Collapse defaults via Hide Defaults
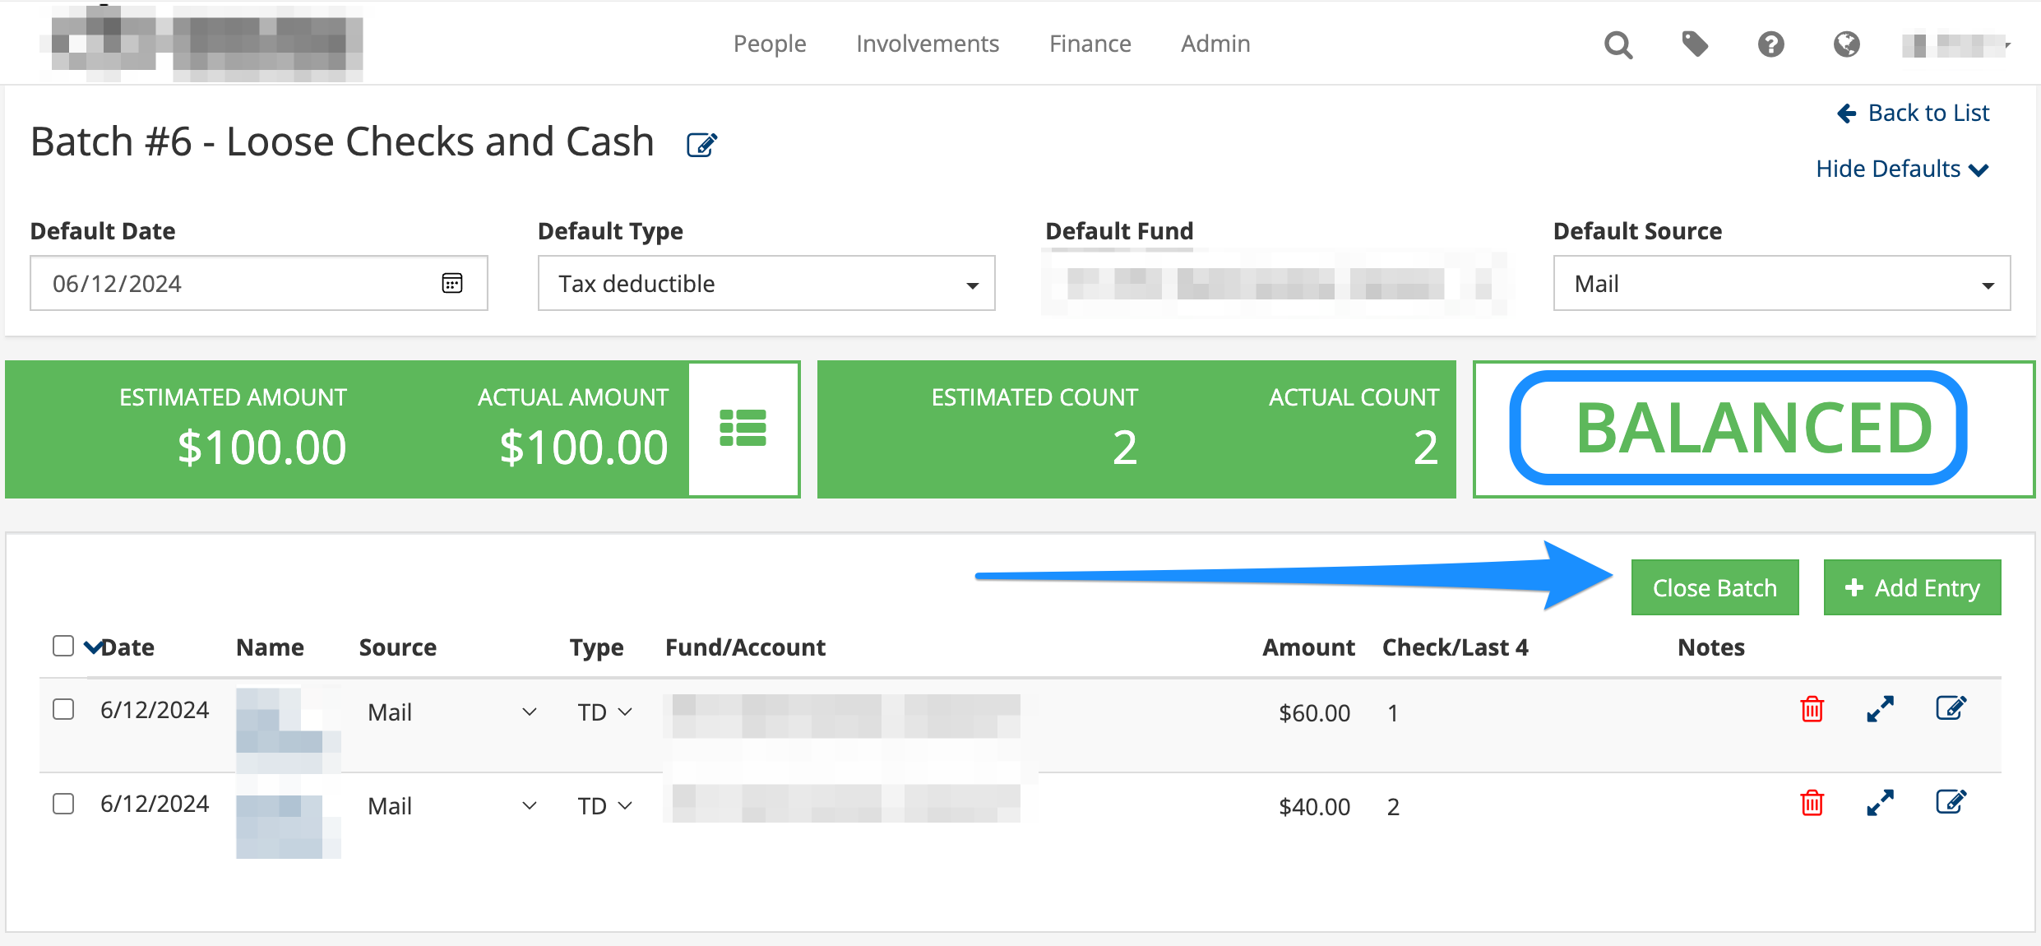The image size is (2041, 946). click(1902, 169)
